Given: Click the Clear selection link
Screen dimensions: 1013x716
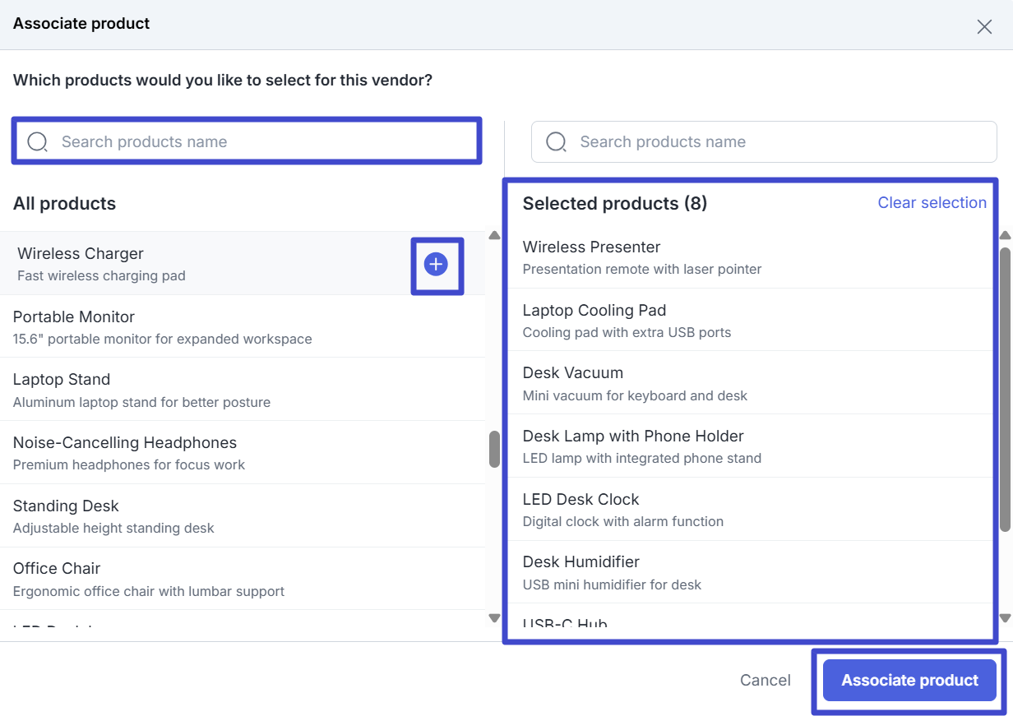Looking at the screenshot, I should [x=932, y=203].
